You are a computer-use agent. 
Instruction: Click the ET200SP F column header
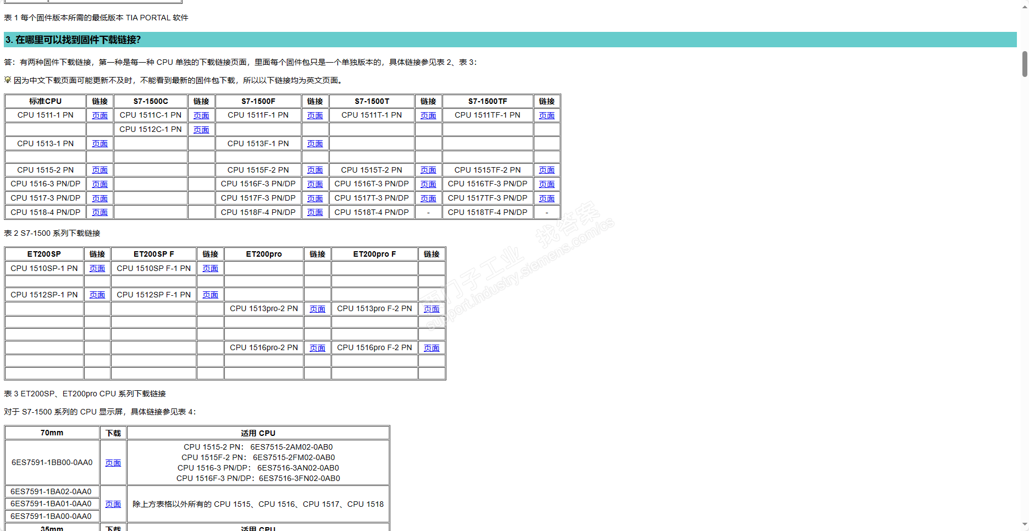pyautogui.click(x=154, y=254)
